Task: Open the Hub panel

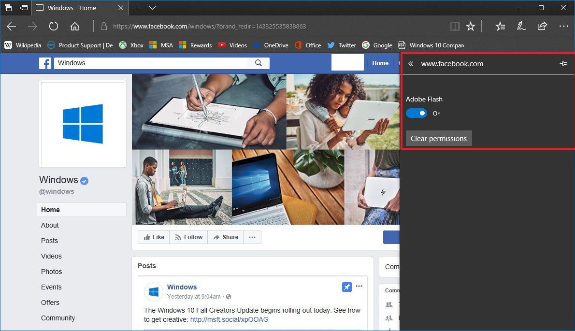Action: 500,26
